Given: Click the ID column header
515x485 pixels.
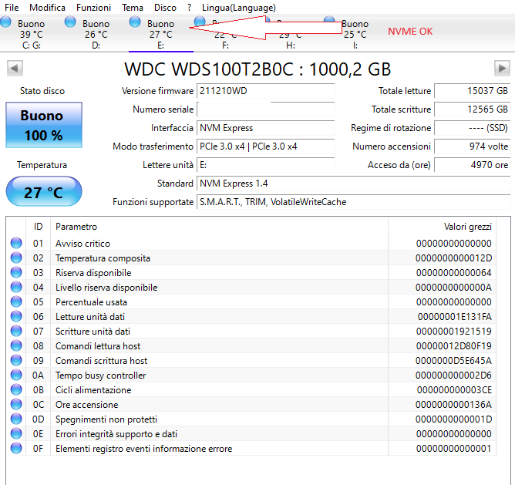Looking at the screenshot, I should pos(38,227).
